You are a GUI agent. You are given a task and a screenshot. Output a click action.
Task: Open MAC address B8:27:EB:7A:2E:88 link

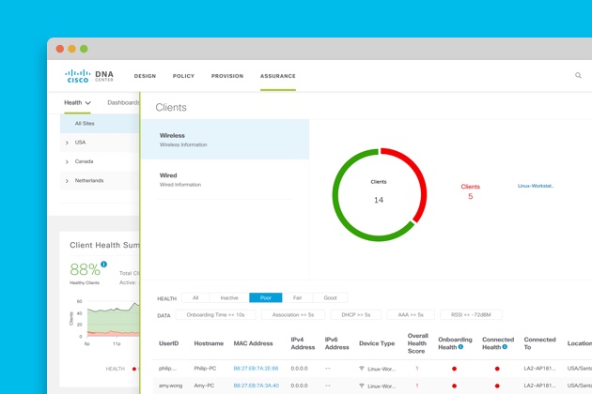256,369
